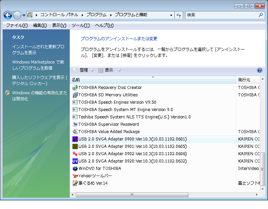Click the TOSHIBA Value Added Package icon

click(75, 132)
